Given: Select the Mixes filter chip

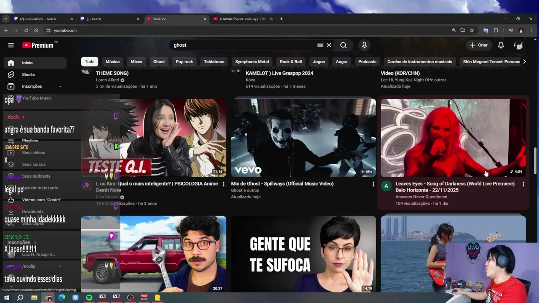Looking at the screenshot, I should [136, 61].
